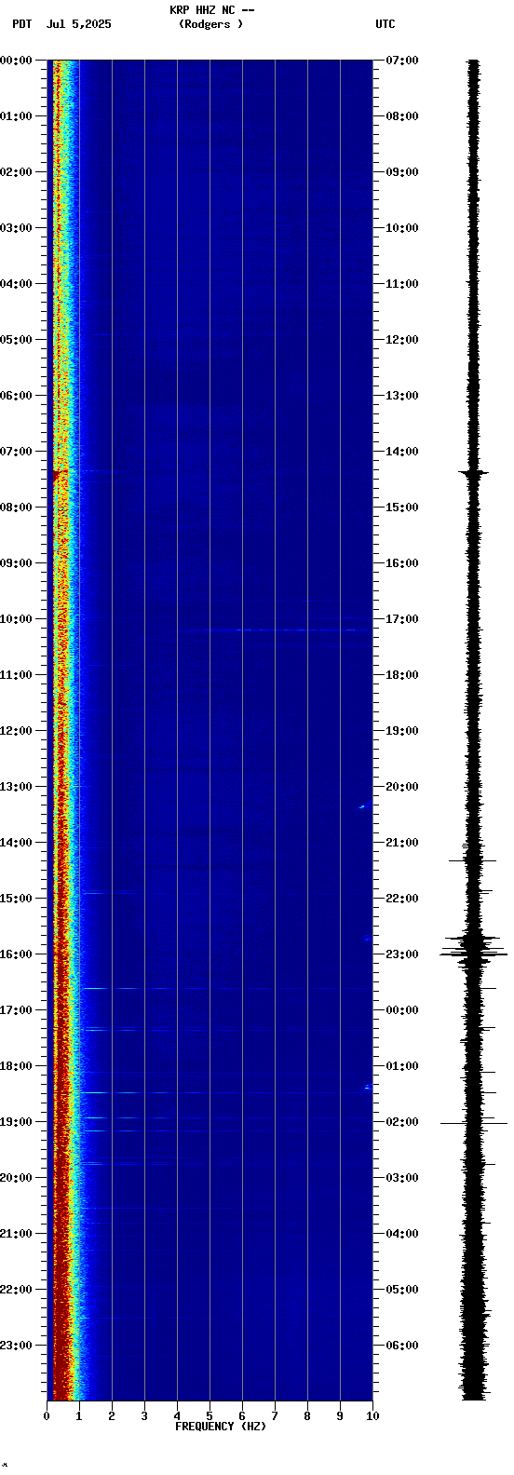Click the '20:00' PDT label on left axis
The height and width of the screenshot is (1475, 514).
pyautogui.click(x=16, y=1178)
